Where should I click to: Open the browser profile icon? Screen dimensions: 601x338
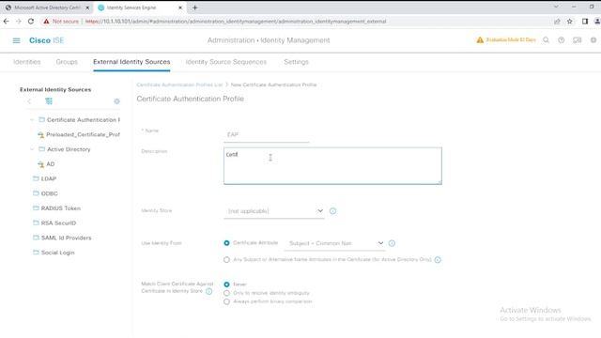pos(597,21)
